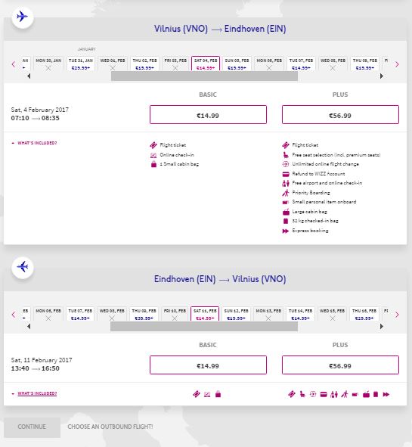412x447 pixels.
Task: Click the Priority Boarding icon in PLUS list
Action: pyautogui.click(x=286, y=193)
